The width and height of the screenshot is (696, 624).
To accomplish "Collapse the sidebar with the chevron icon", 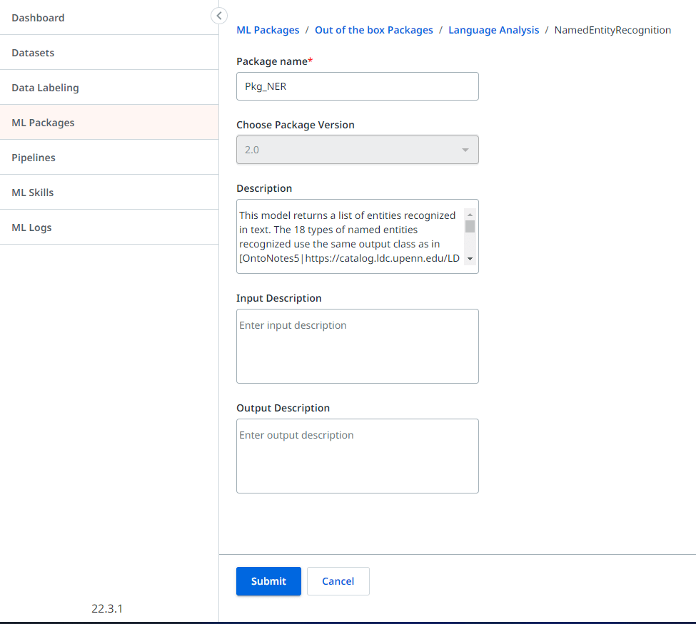I will tap(219, 16).
